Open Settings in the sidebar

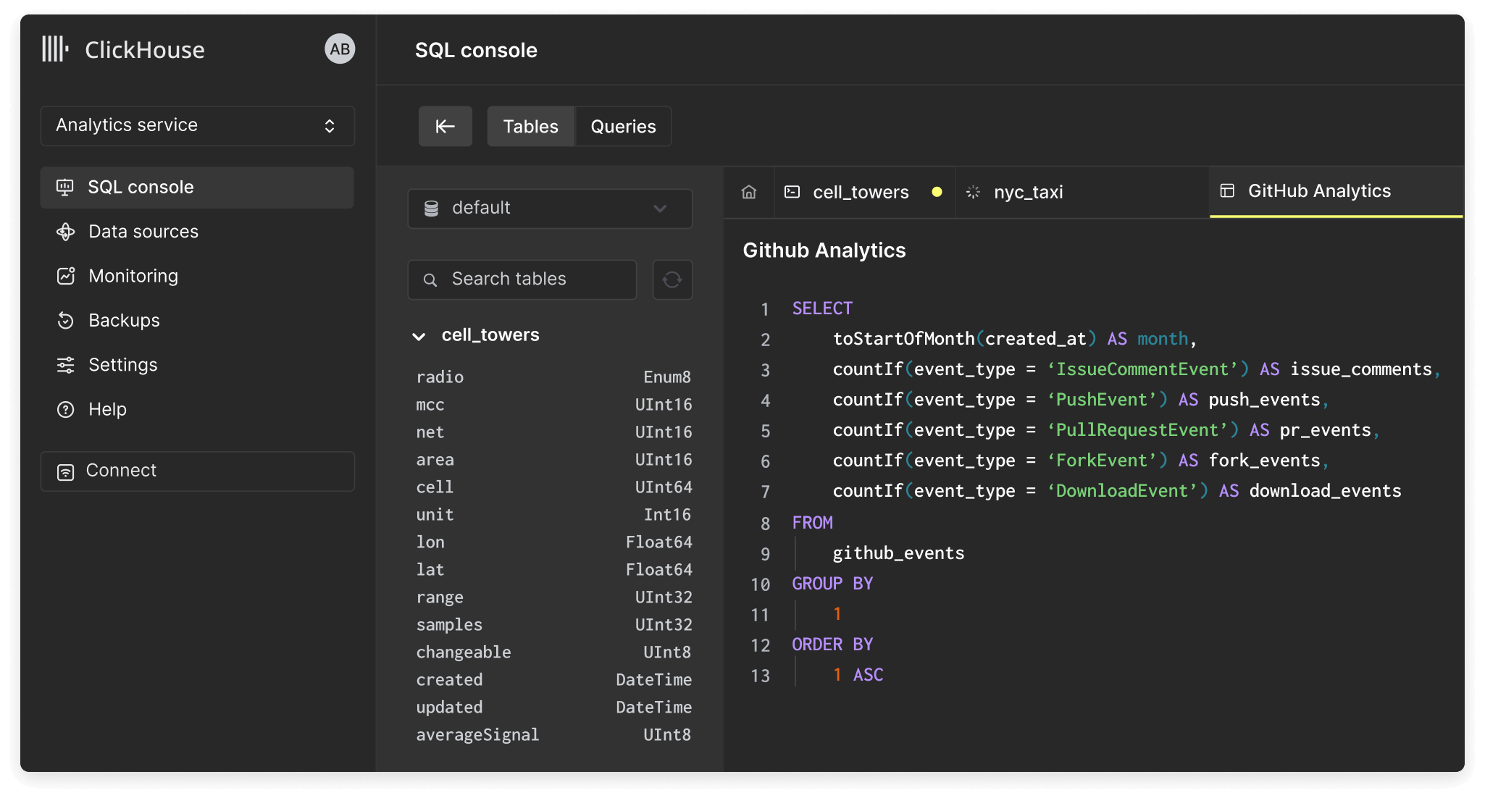point(122,365)
